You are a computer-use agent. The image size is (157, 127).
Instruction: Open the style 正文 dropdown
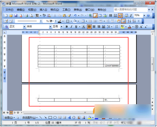coord(24,27)
